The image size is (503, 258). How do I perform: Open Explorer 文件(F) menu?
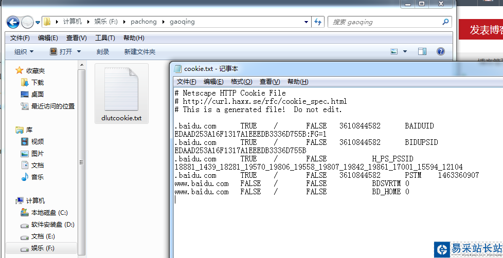click(20, 38)
